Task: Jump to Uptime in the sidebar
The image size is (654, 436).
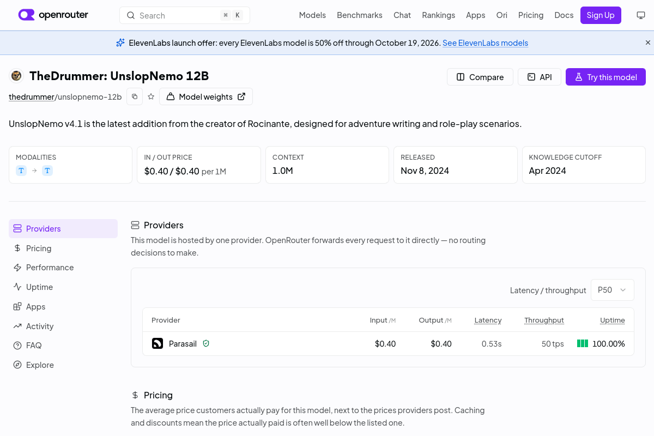Action: click(63, 287)
